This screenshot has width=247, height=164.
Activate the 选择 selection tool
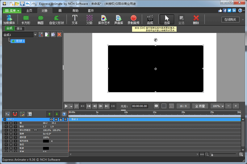[x=167, y=19]
